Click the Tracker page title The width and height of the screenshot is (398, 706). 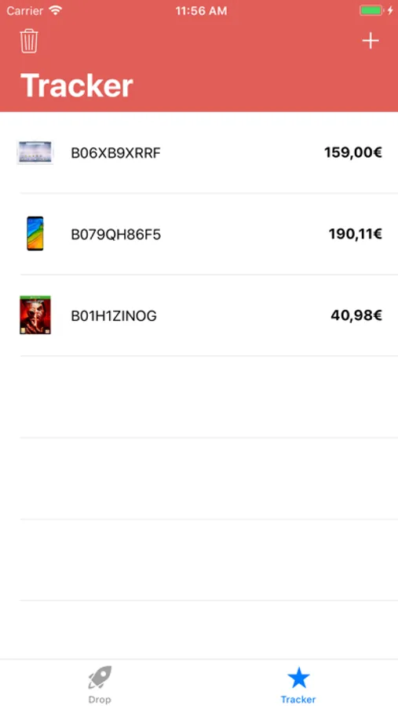(x=77, y=85)
